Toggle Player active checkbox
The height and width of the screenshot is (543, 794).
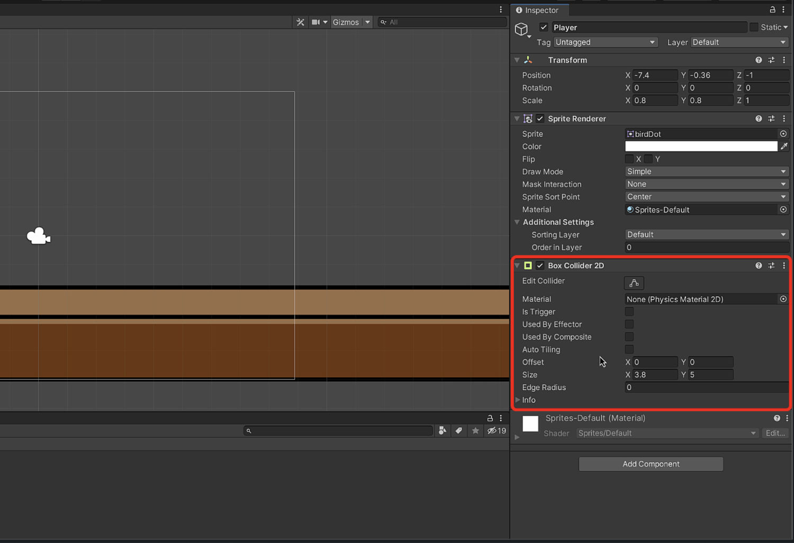544,27
